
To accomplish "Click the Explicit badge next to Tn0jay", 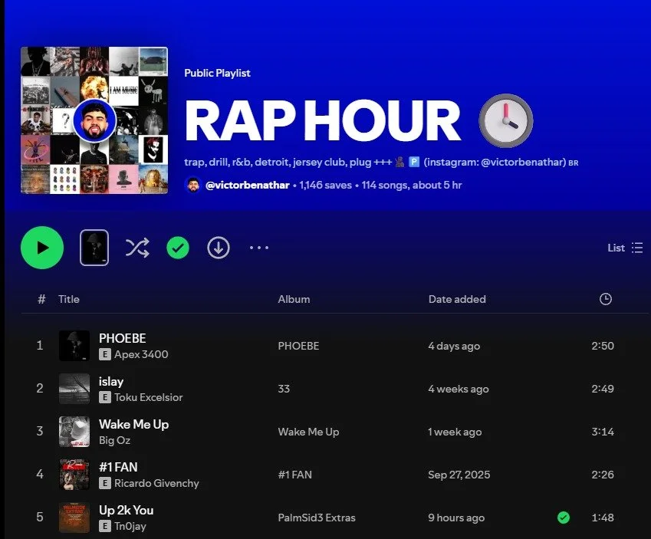I will coord(104,526).
